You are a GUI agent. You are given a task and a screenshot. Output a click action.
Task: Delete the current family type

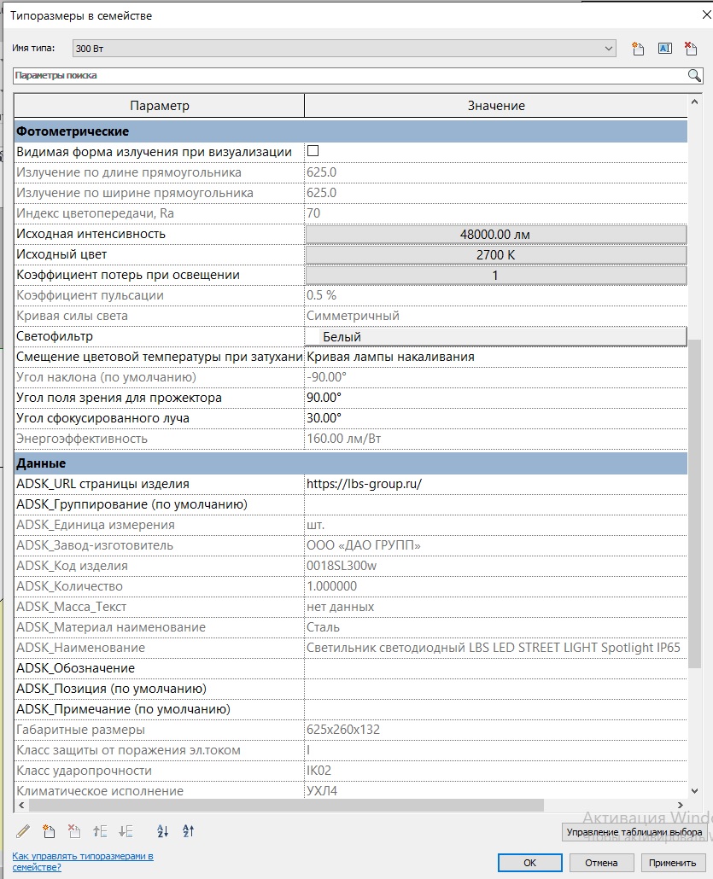[x=691, y=49]
